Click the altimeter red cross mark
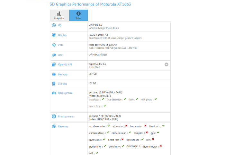The height and width of the screenshot is (155, 225). 126,126
